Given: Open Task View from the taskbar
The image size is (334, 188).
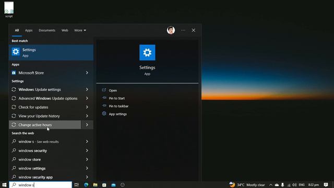Looking at the screenshot, I should (x=77, y=185).
